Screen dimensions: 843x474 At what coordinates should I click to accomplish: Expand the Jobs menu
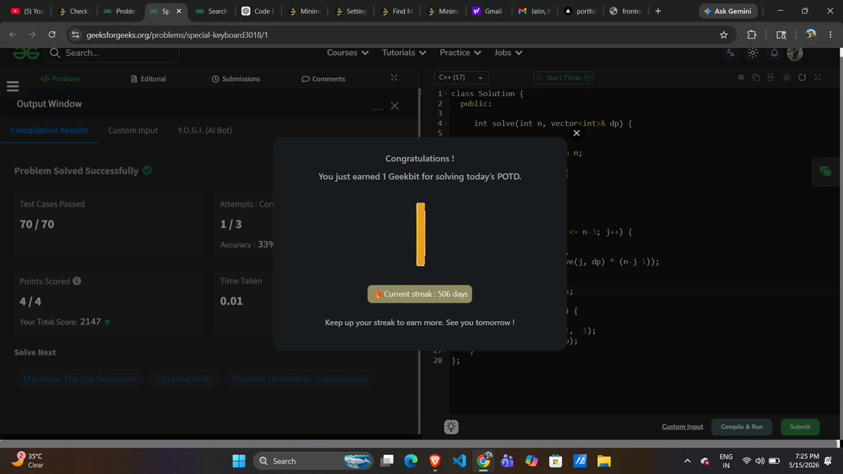tap(508, 53)
